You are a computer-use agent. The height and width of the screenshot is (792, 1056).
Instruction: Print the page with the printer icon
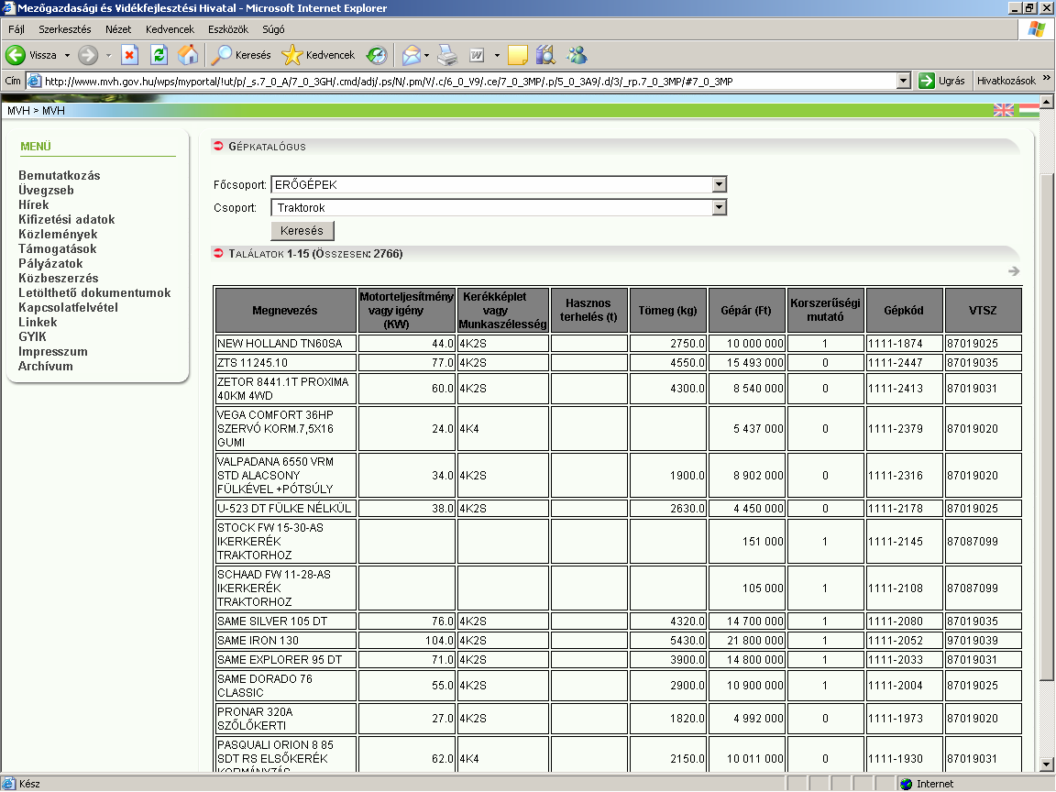tap(447, 55)
